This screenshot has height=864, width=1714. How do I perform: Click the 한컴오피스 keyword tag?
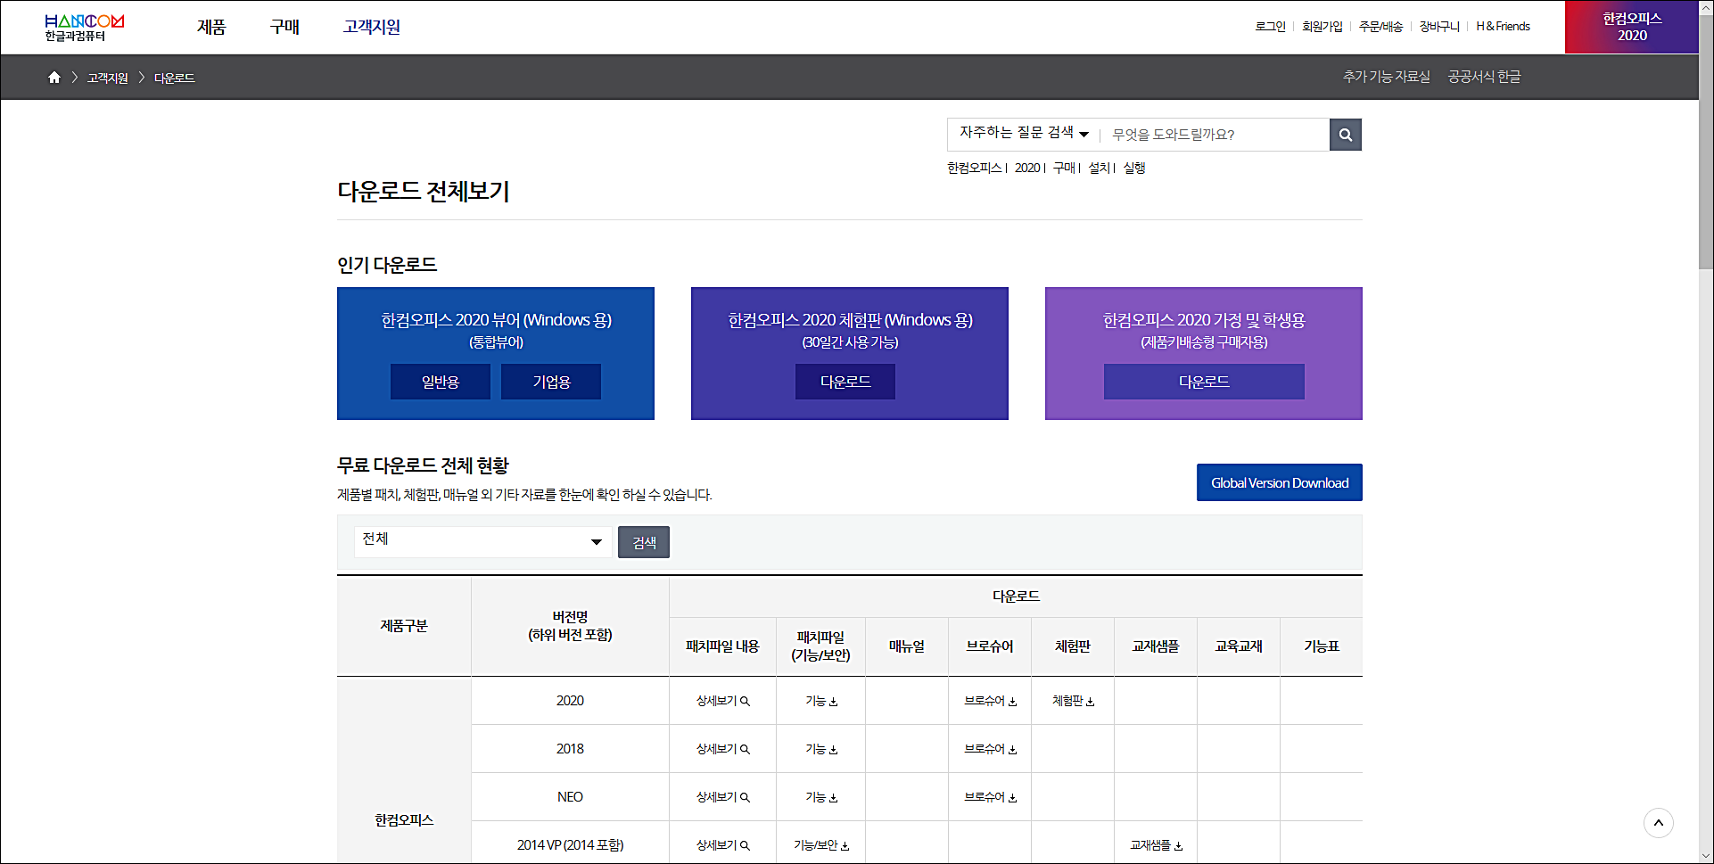[x=974, y=168]
